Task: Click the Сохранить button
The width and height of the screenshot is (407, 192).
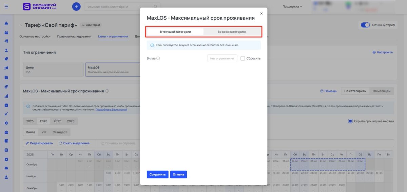Action: coord(157,174)
